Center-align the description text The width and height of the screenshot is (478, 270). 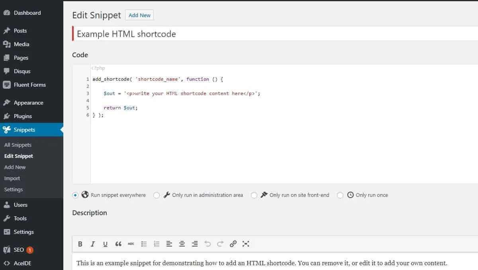tap(182, 244)
